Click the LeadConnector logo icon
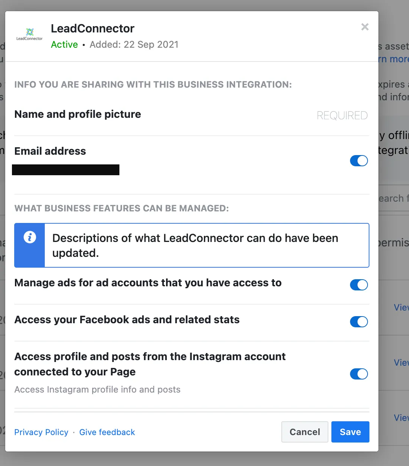The width and height of the screenshot is (409, 466). 29,34
